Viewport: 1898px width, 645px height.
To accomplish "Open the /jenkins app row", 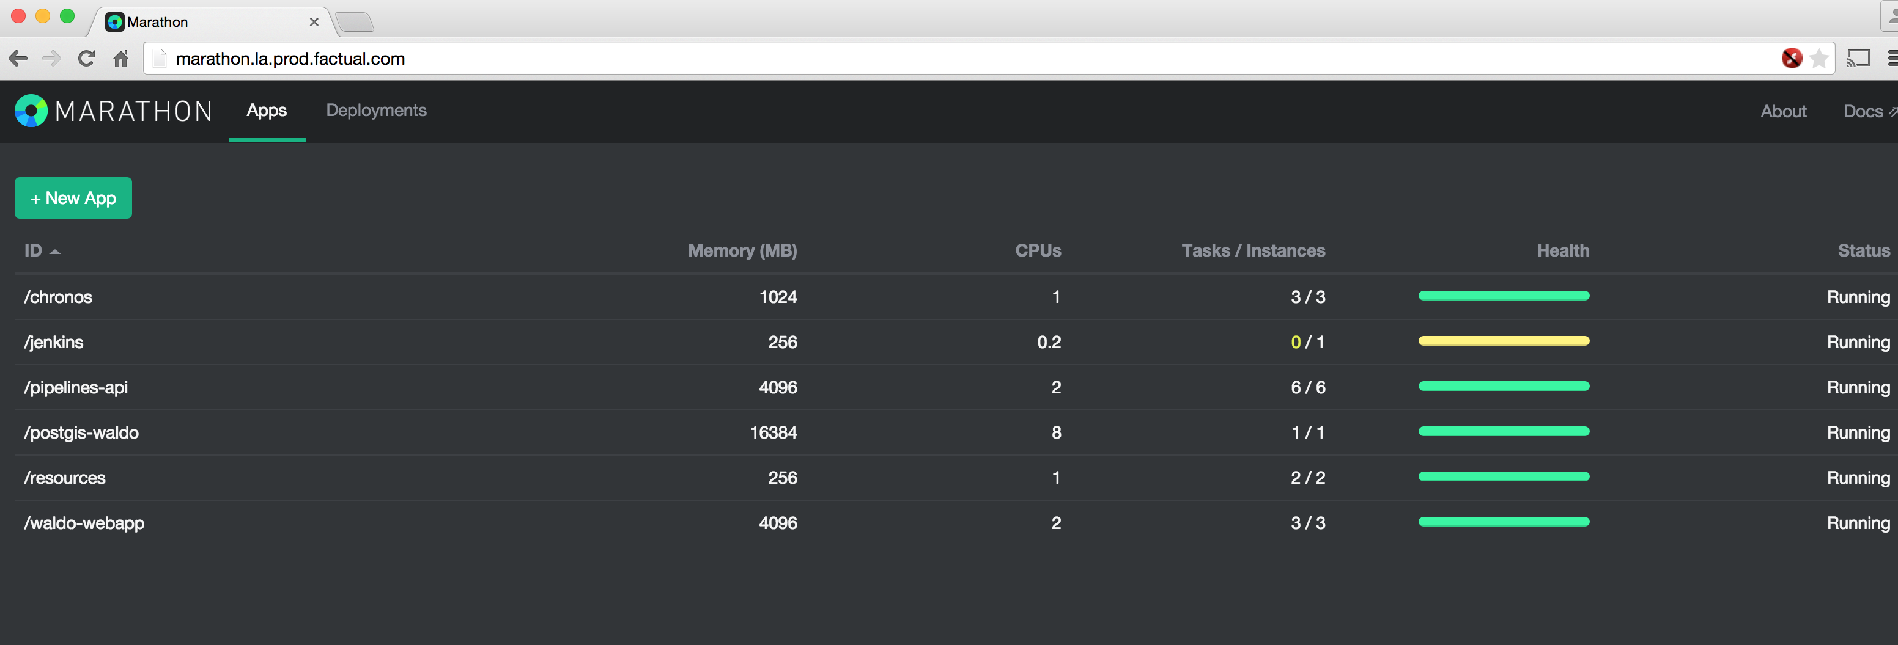I will click(x=956, y=343).
